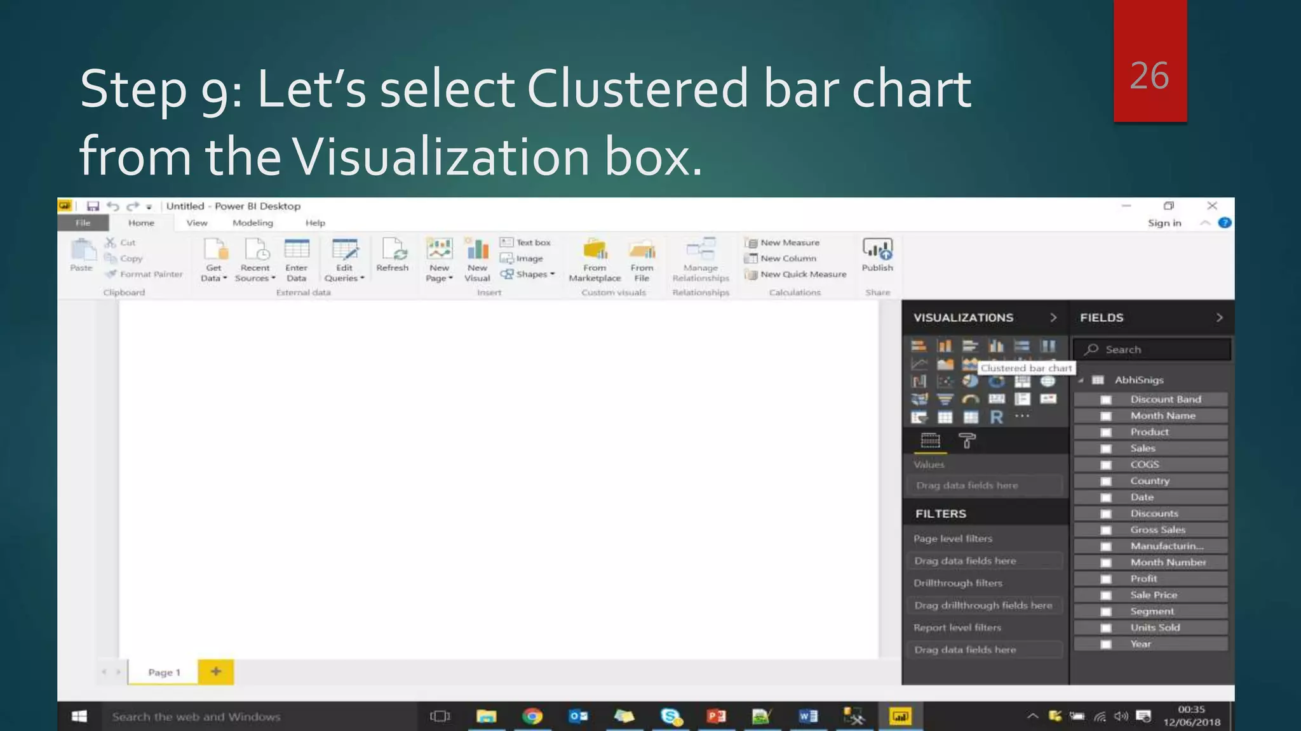Choose the Treemap visual
The height and width of the screenshot is (731, 1301).
pyautogui.click(x=1021, y=381)
